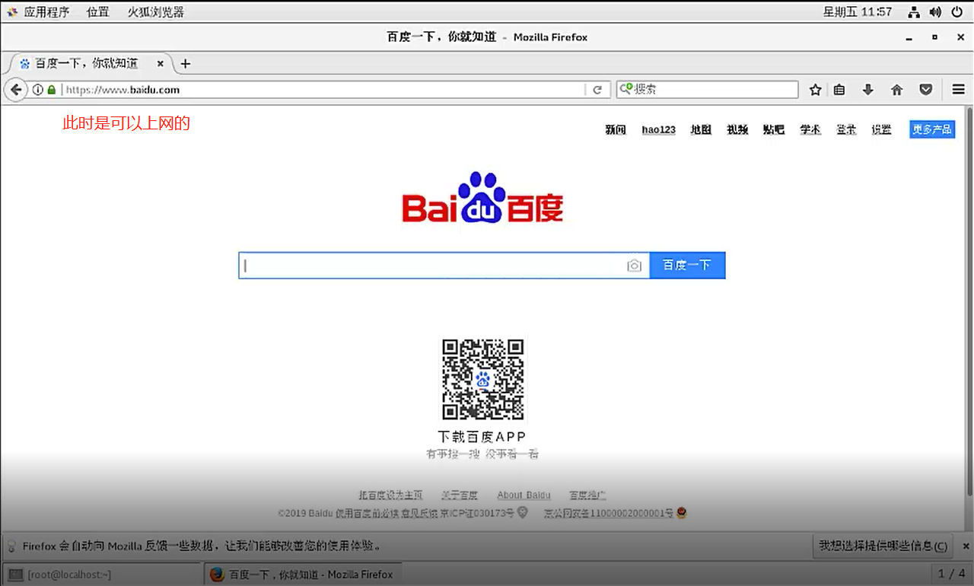The width and height of the screenshot is (974, 586).
Task: Open the 学术 link
Action: pos(810,129)
